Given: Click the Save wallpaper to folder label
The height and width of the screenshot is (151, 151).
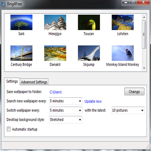Looking at the screenshot, I should (24, 92).
